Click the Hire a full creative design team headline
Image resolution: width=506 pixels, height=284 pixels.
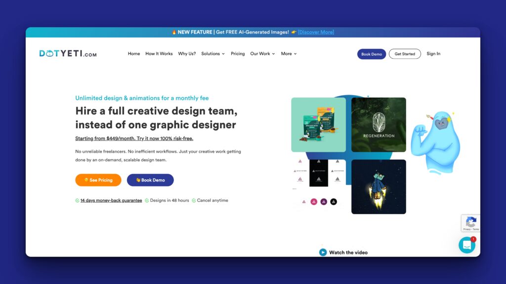pos(157,118)
